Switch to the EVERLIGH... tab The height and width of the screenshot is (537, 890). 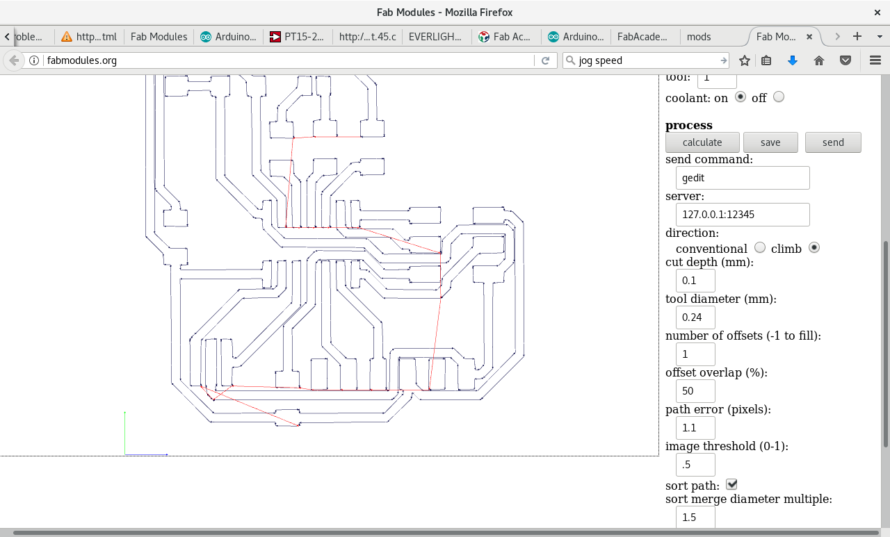tap(435, 37)
